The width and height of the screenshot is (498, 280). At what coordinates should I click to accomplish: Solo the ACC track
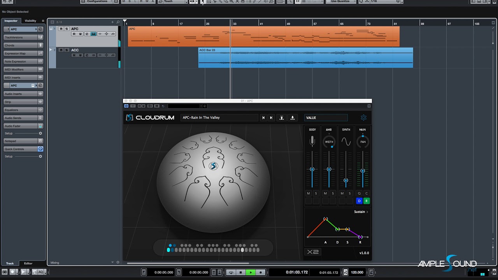tap(67, 50)
